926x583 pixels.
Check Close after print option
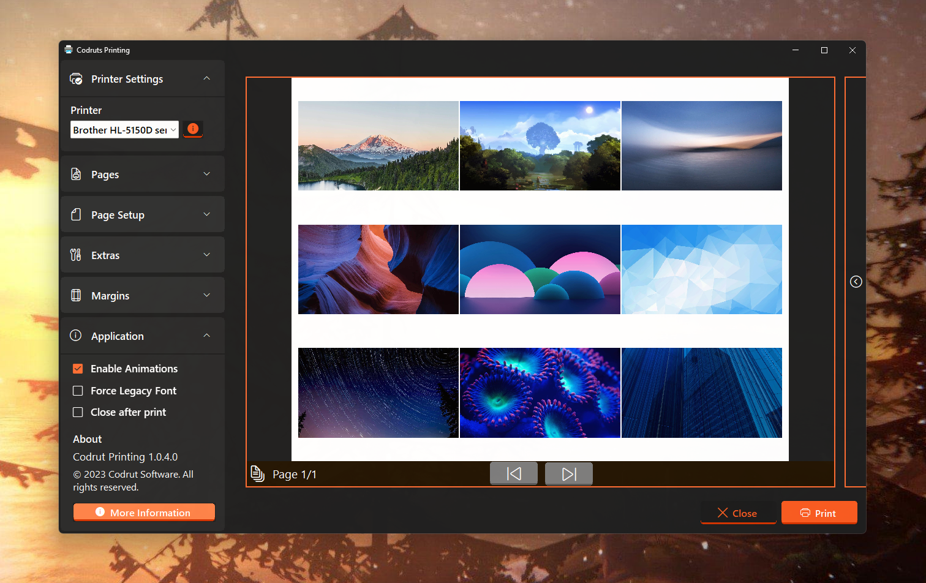tap(78, 412)
